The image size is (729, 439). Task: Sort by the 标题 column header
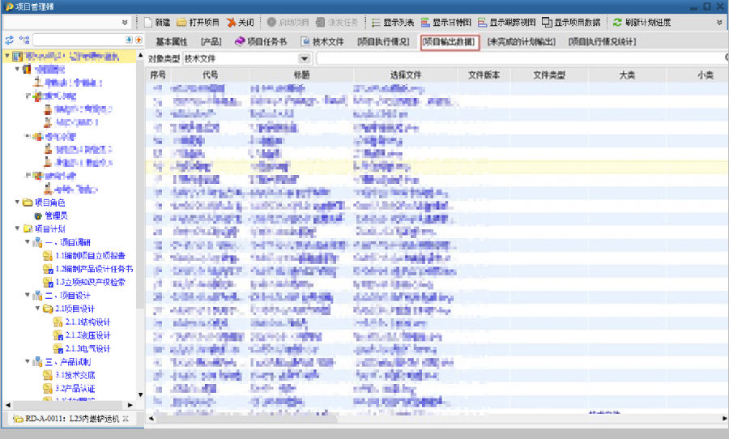[302, 75]
